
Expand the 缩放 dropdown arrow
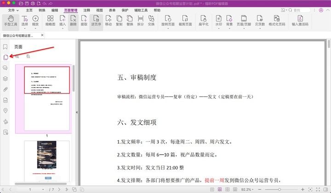tap(35, 28)
